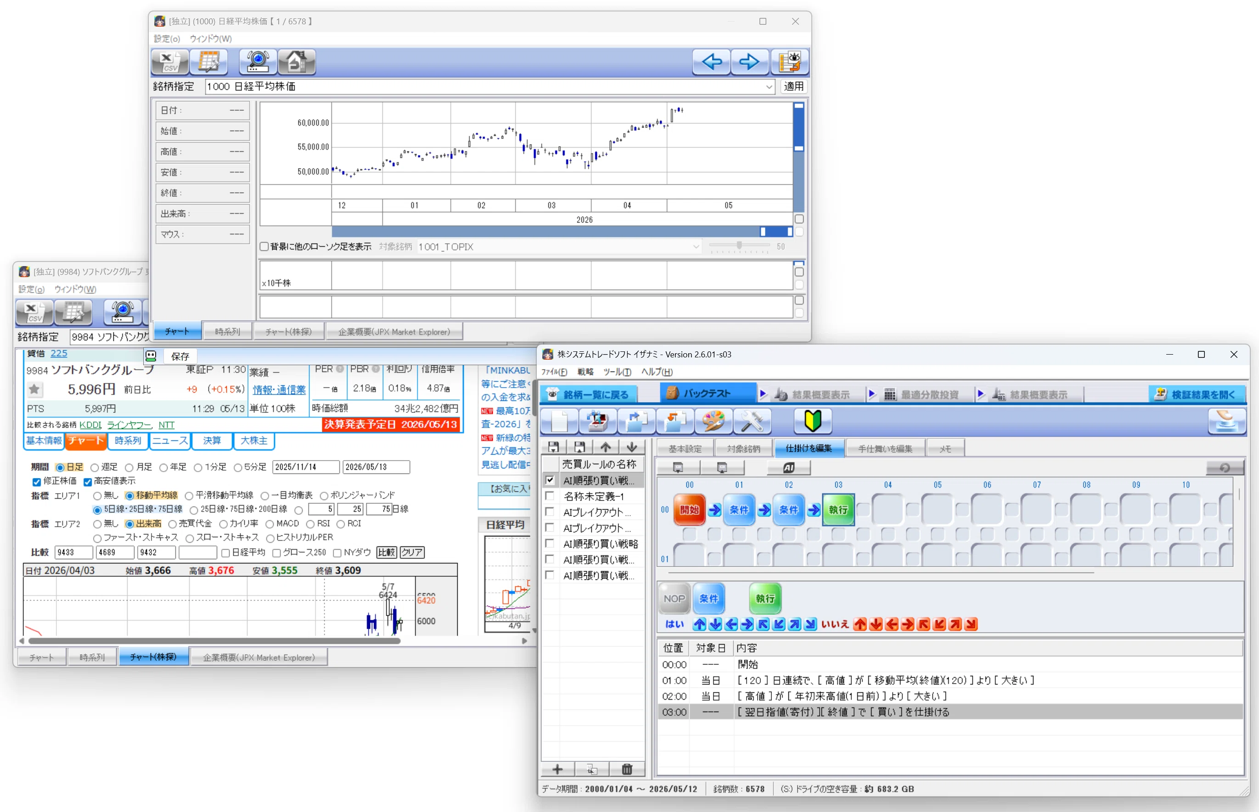Move selected trading rule up in list

point(605,447)
